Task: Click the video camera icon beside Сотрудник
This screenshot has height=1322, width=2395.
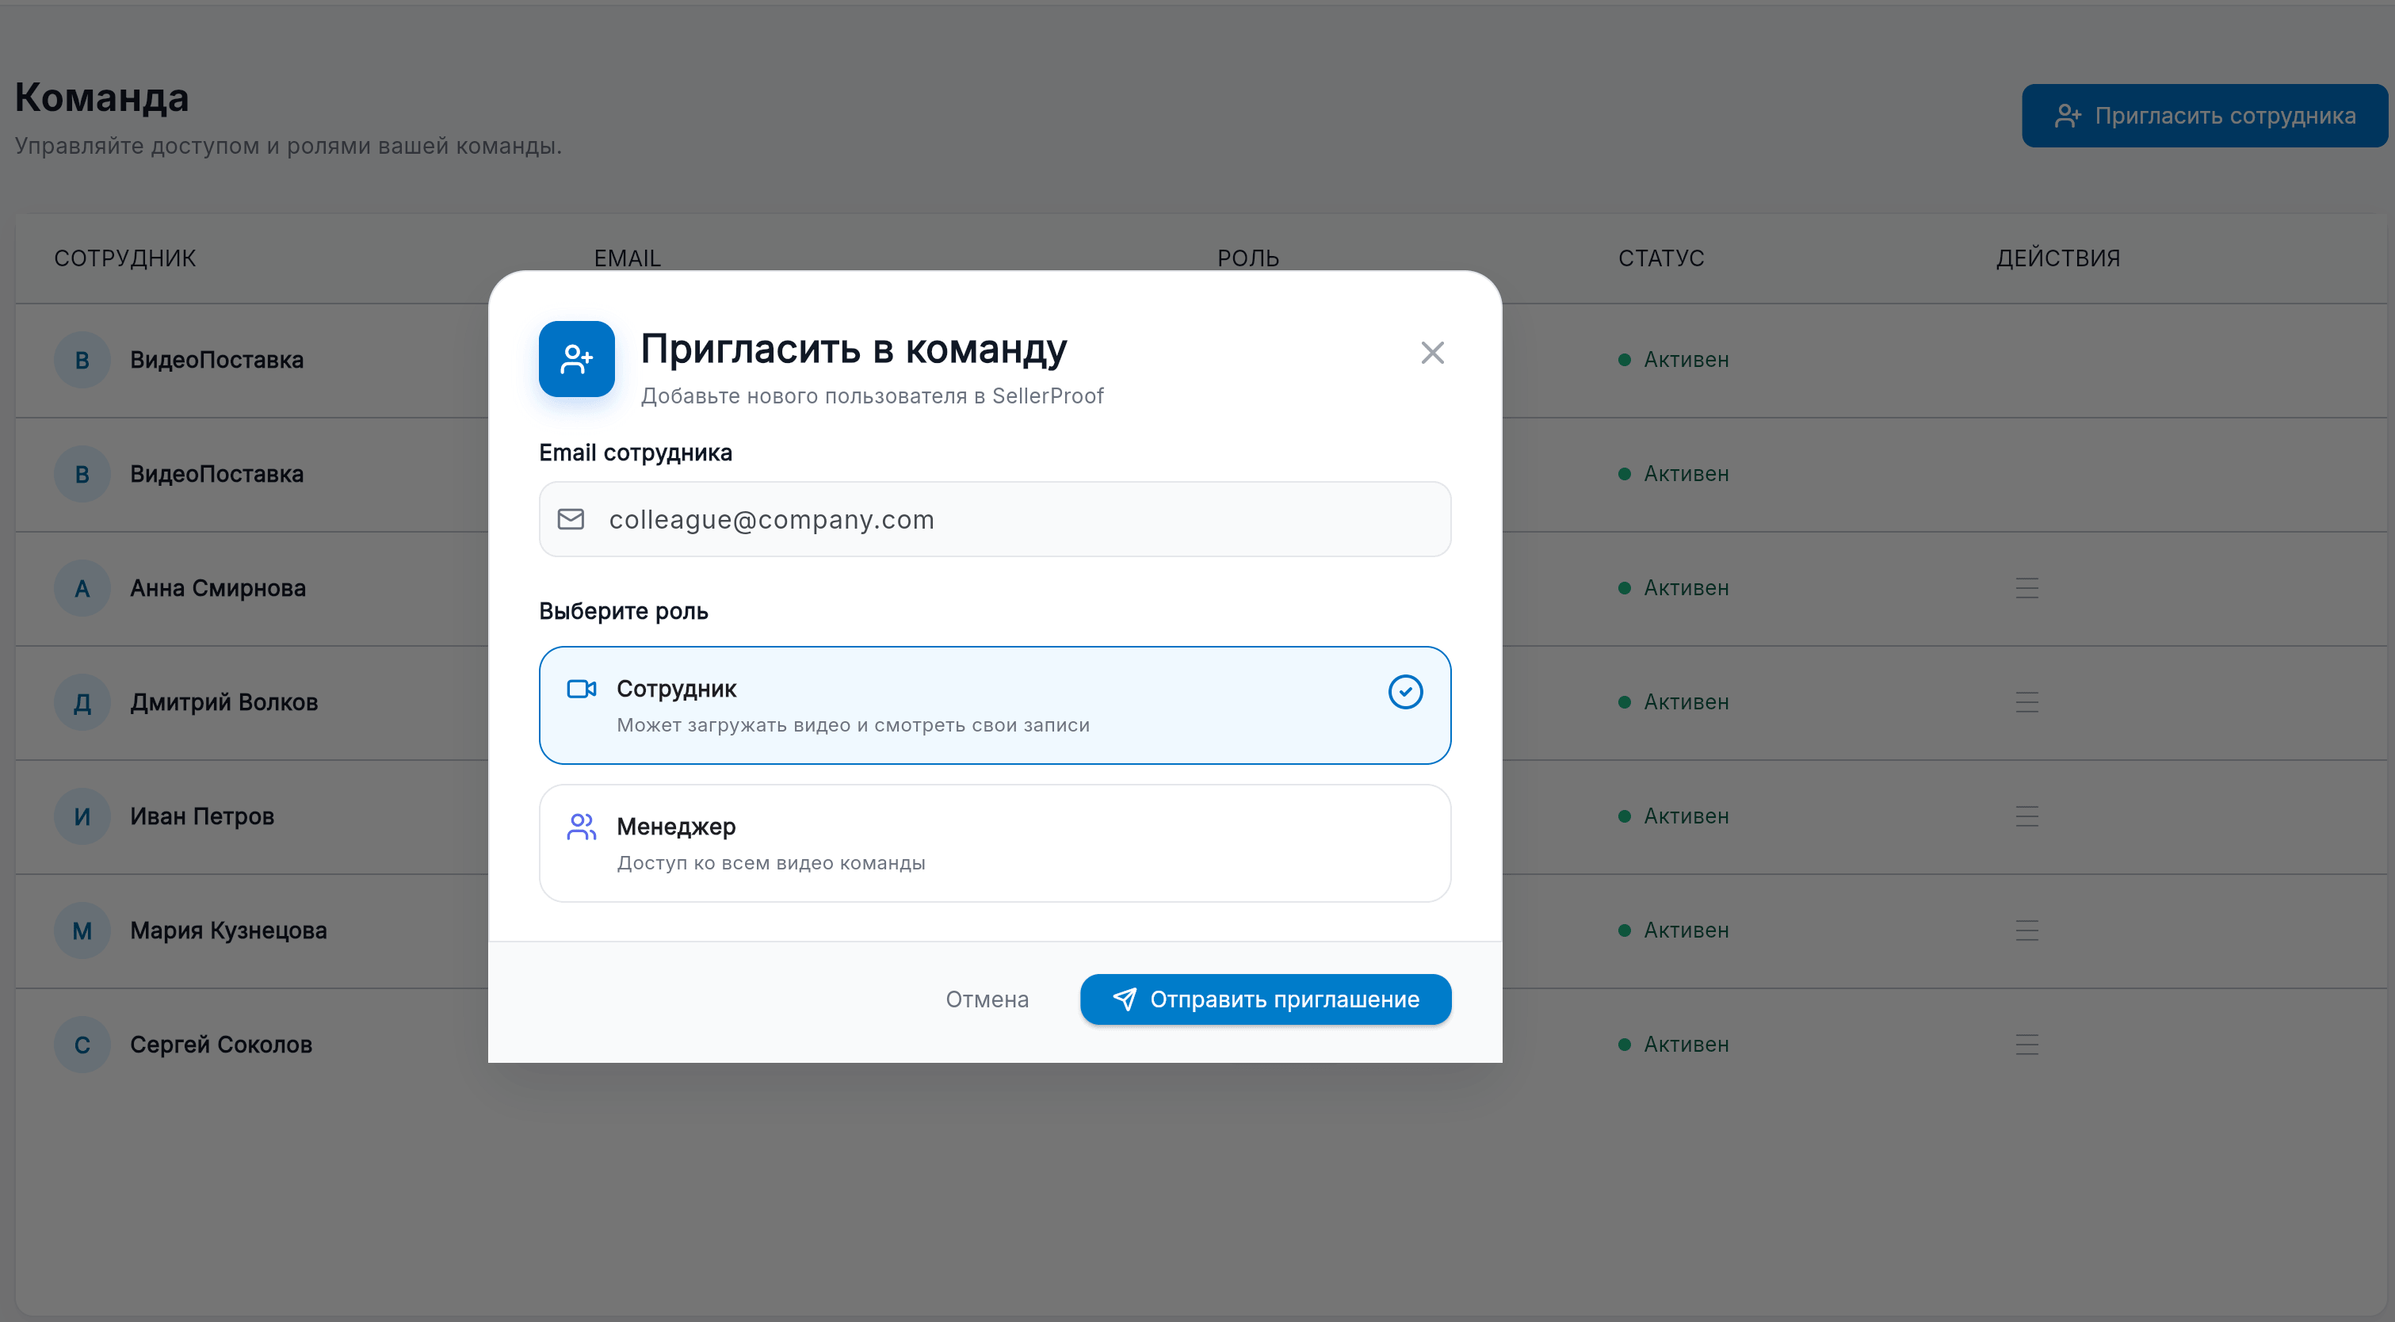Action: point(581,689)
